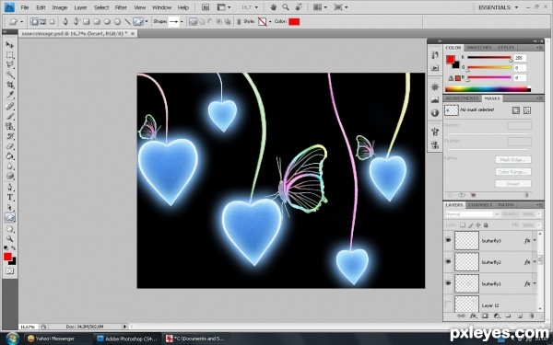The height and width of the screenshot is (345, 553).
Task: Create new adjustment layer icon
Action: 497,316
